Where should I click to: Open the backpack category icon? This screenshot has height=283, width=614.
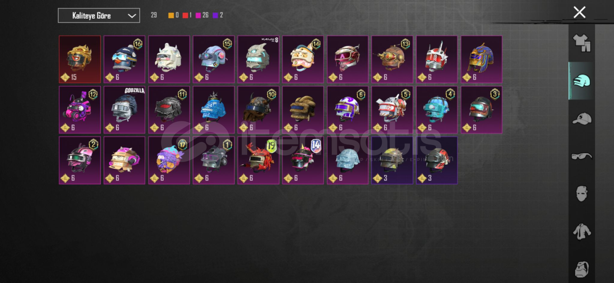tap(582, 269)
